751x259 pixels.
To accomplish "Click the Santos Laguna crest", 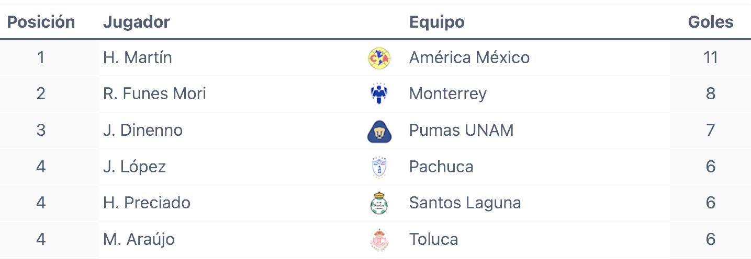I will (x=379, y=203).
